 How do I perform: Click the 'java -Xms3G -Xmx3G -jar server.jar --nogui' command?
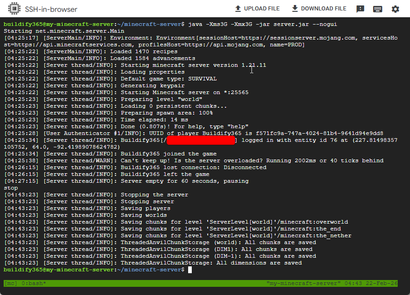point(262,24)
